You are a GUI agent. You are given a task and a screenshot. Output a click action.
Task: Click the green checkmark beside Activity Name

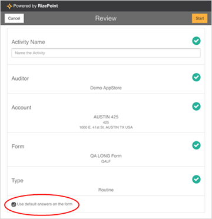click(196, 41)
